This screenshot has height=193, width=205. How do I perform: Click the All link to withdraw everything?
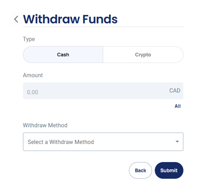(177, 106)
